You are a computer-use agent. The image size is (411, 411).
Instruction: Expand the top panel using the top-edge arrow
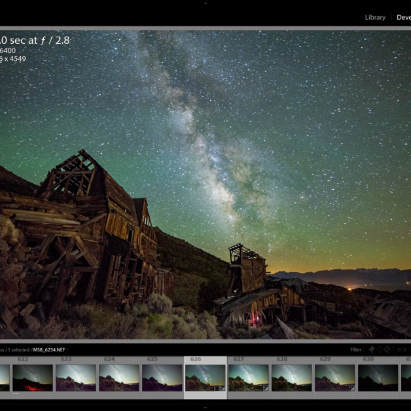205,3
